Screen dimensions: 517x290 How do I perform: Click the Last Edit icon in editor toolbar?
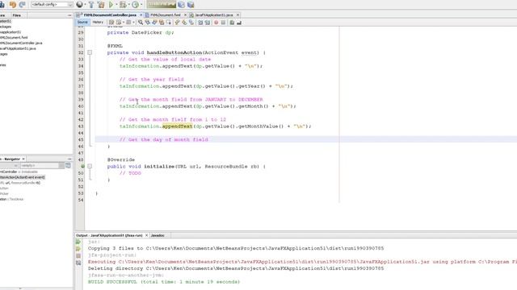click(111, 23)
